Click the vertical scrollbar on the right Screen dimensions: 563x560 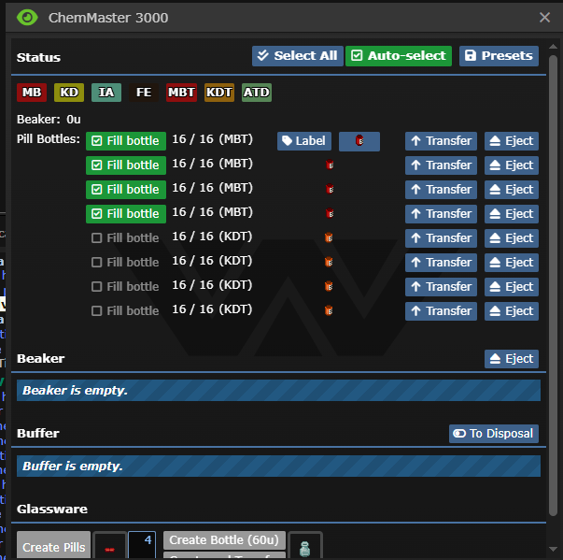coord(552,280)
